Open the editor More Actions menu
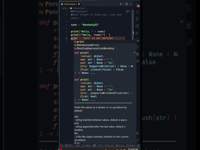This screenshot has width=200, height=150. 131,4
